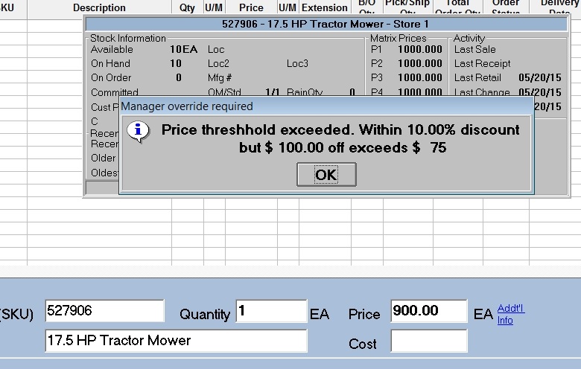Select the Extension column header
The height and width of the screenshot is (369, 581).
tap(324, 7)
